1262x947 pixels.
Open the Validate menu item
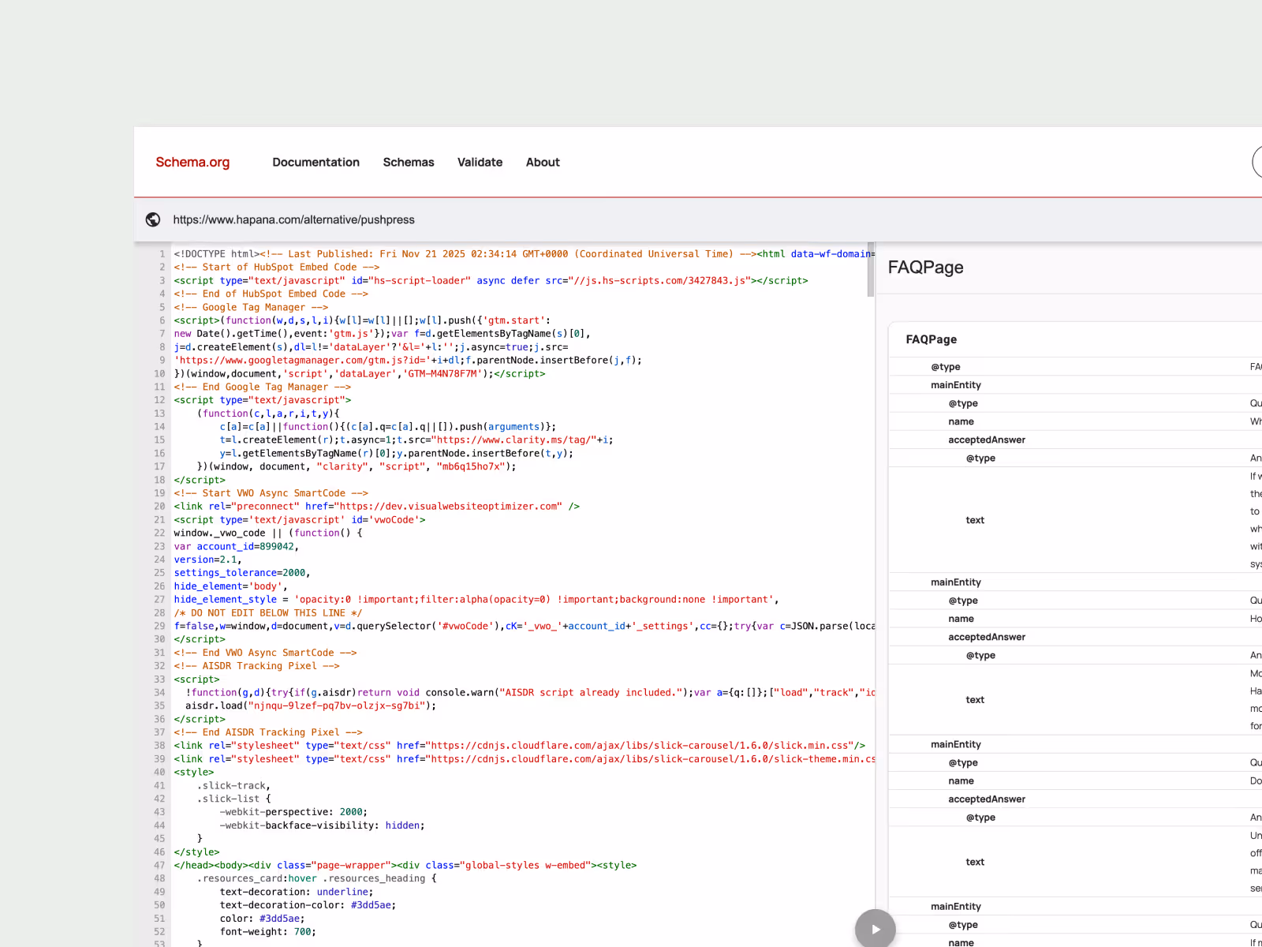pyautogui.click(x=480, y=162)
